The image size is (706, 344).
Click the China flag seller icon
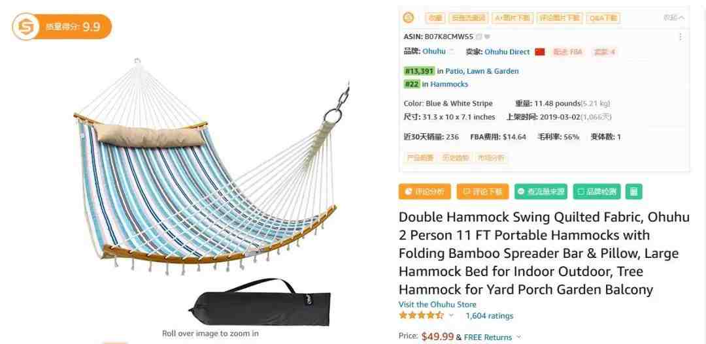540,52
